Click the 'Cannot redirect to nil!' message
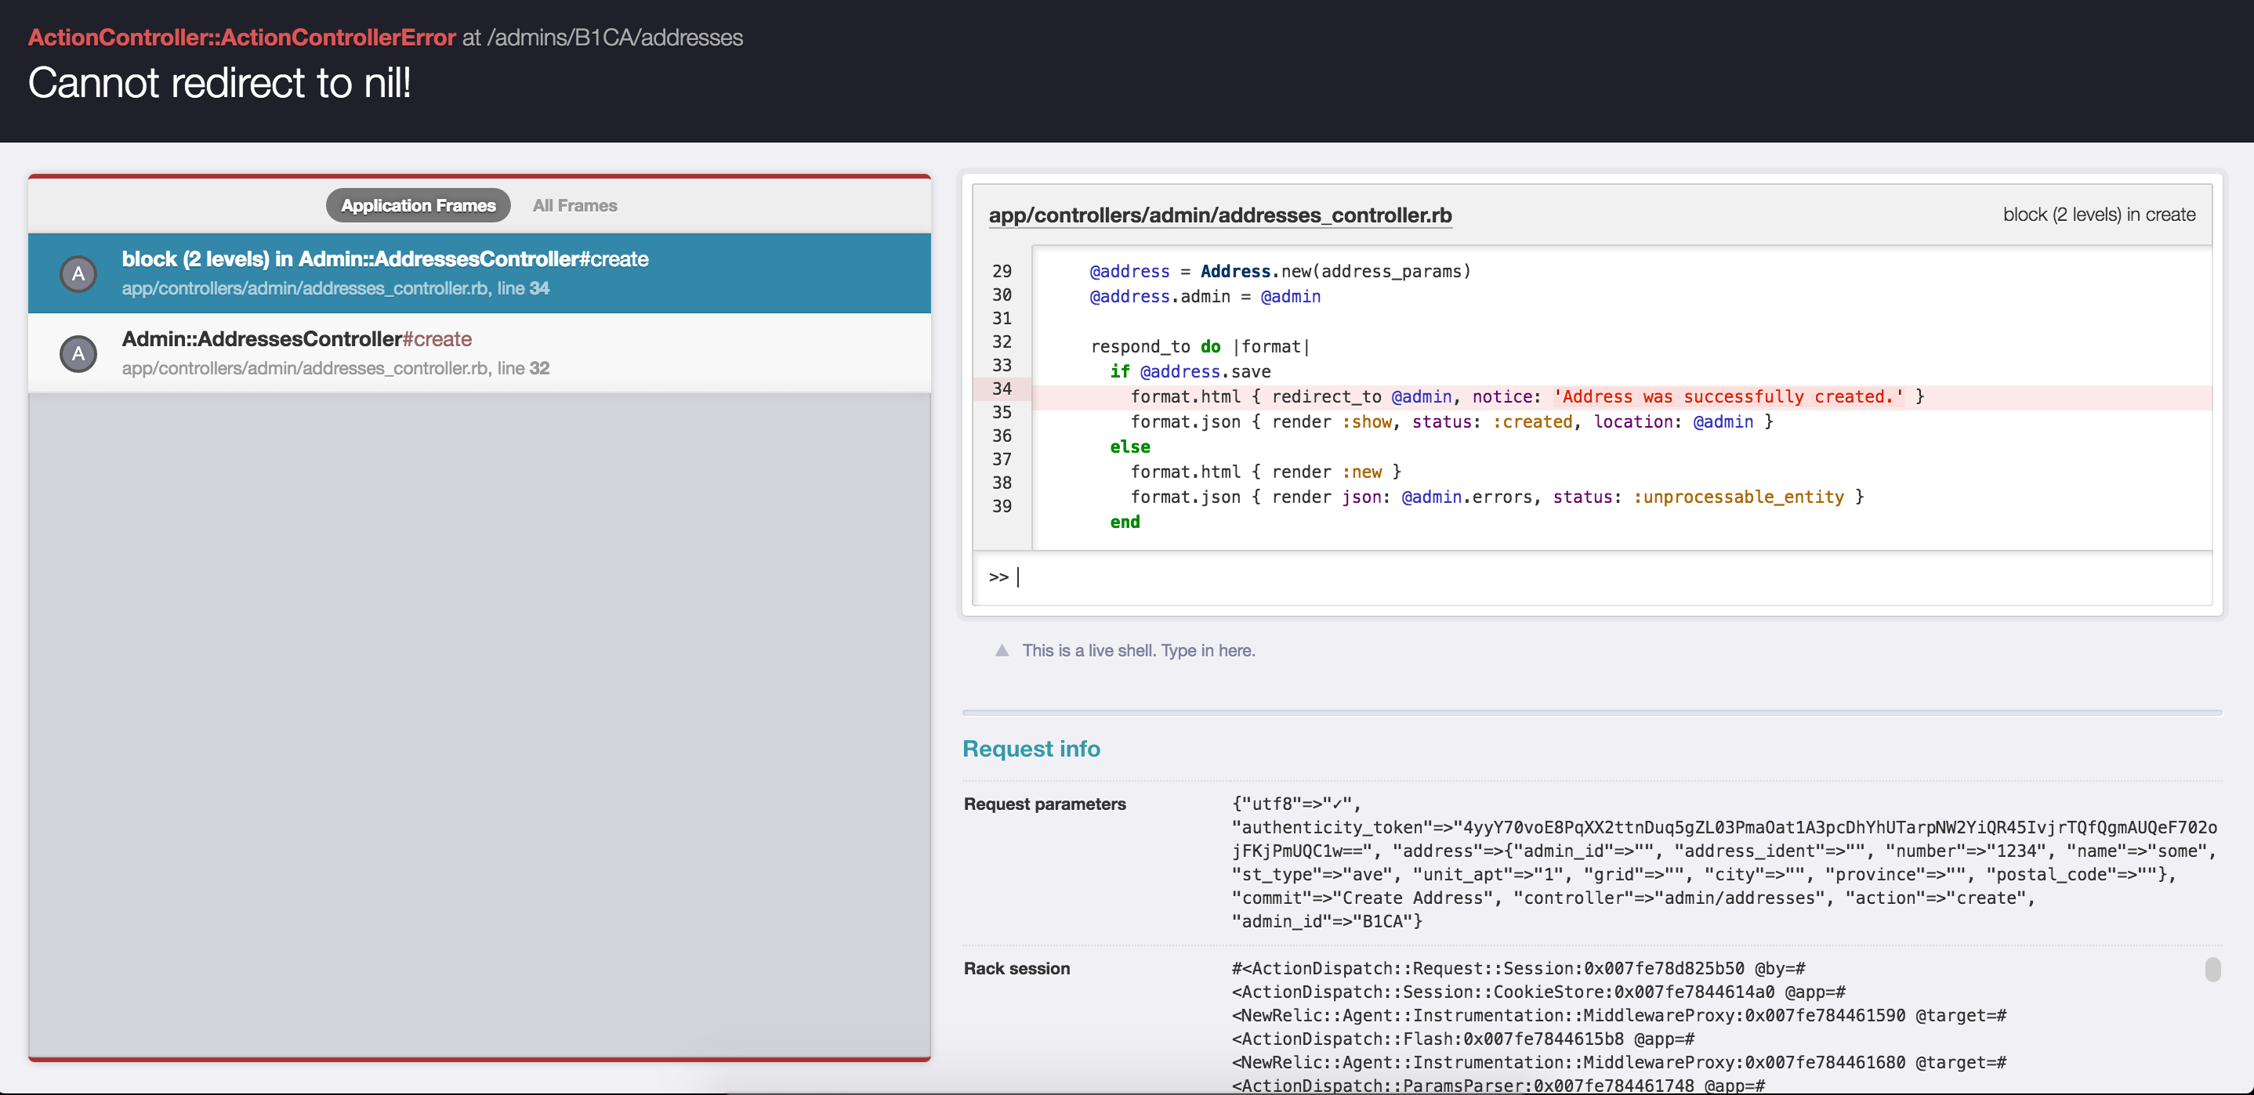Viewport: 2254px width, 1095px height. tap(219, 84)
